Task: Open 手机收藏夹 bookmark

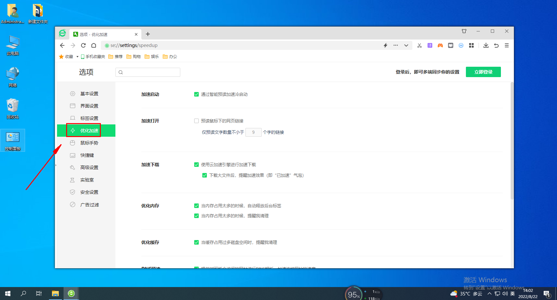Action: (93, 57)
